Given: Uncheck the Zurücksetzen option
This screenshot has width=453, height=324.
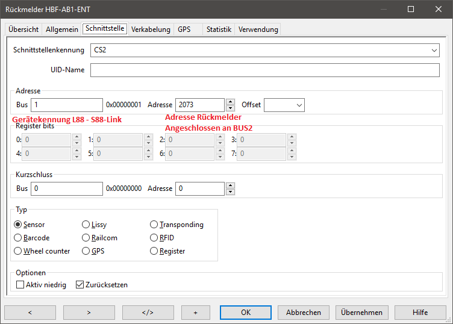Looking at the screenshot, I should click(x=80, y=284).
